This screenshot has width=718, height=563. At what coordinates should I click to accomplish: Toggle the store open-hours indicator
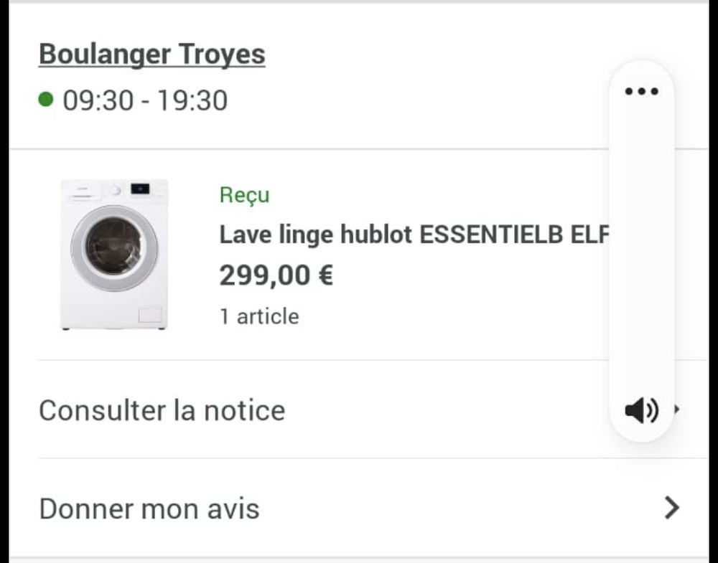(45, 100)
